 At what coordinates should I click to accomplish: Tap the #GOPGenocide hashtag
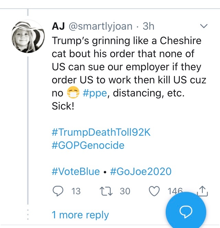click(x=88, y=145)
